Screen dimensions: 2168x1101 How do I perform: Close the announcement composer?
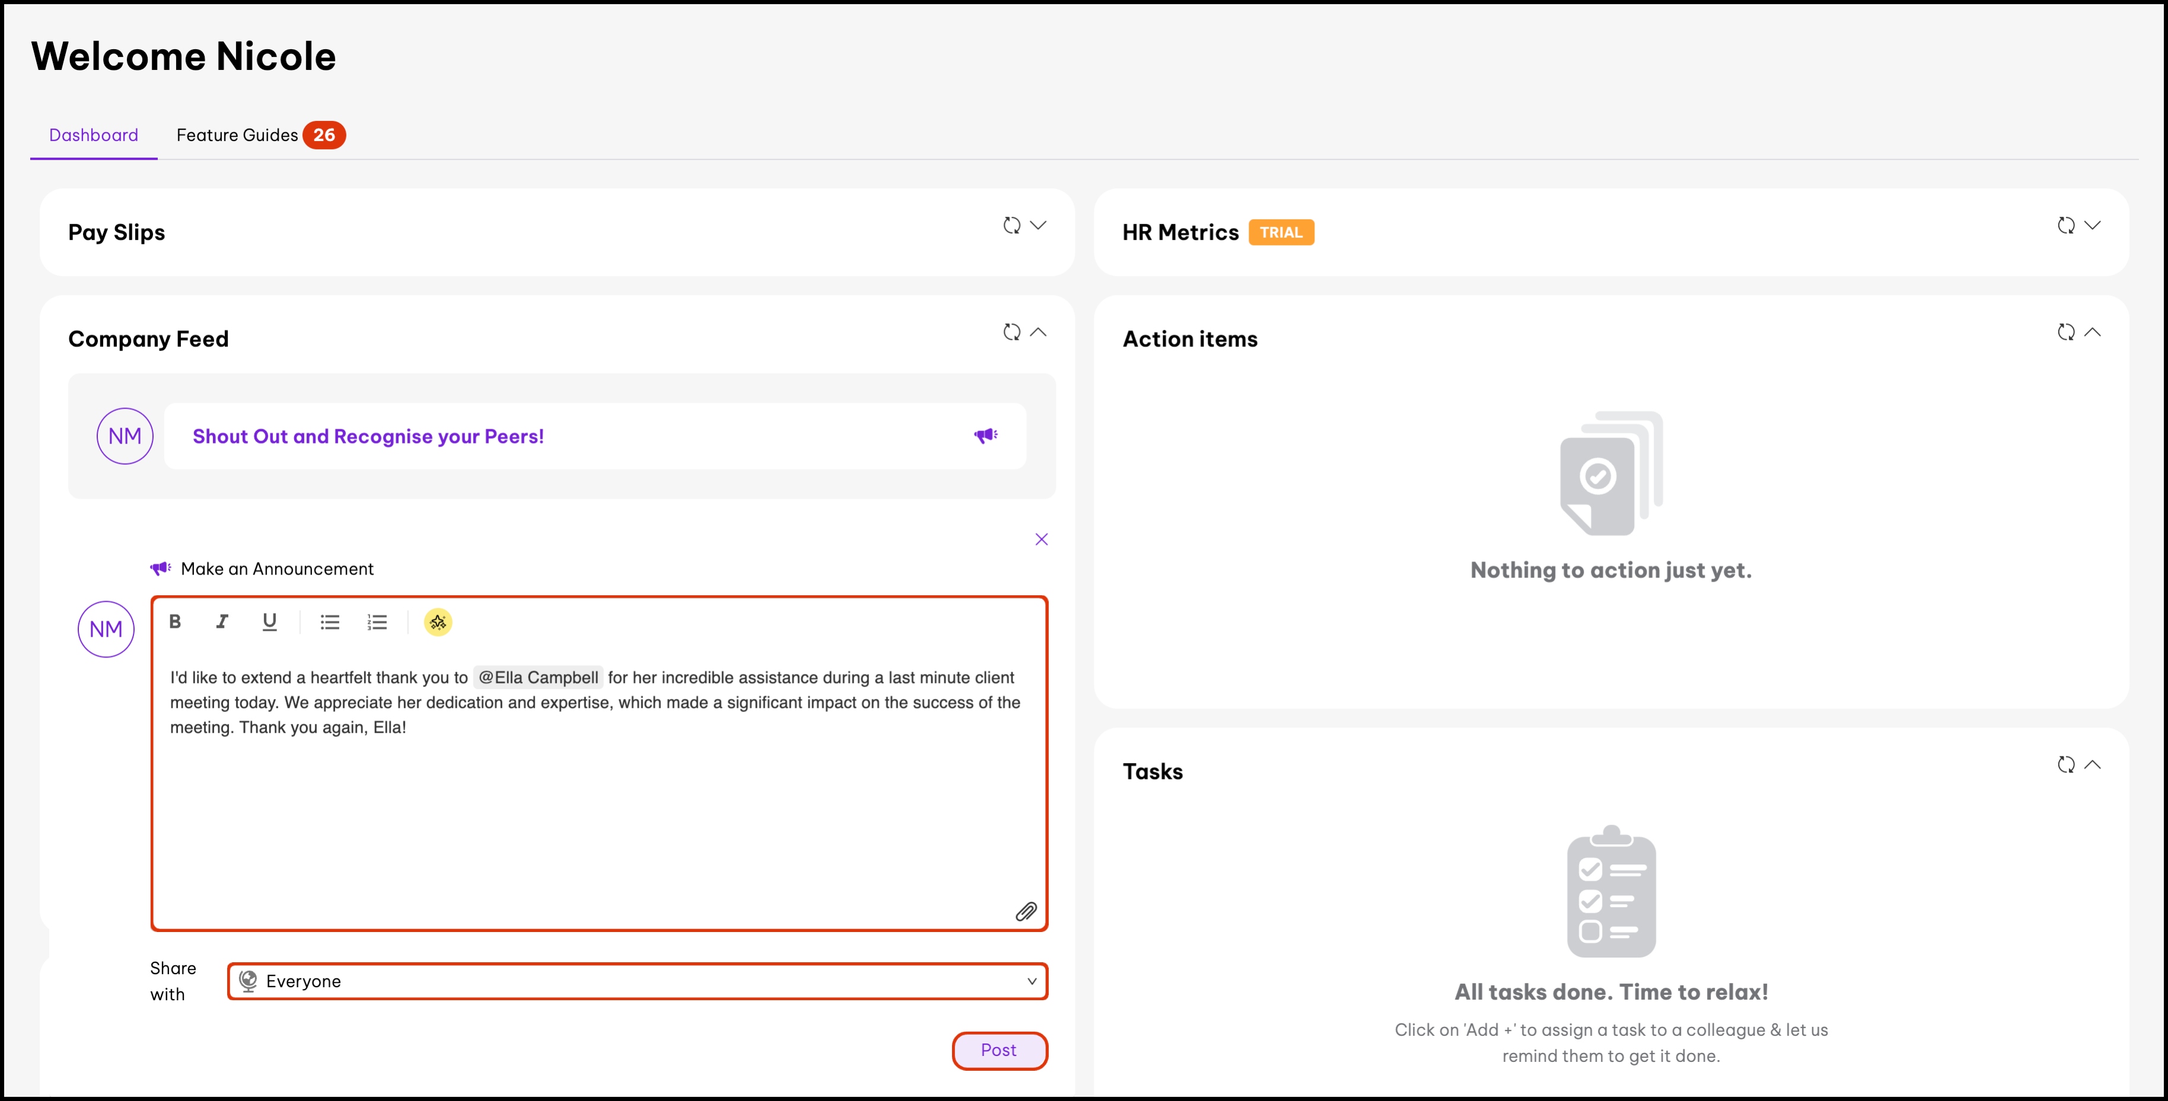pyautogui.click(x=1041, y=539)
